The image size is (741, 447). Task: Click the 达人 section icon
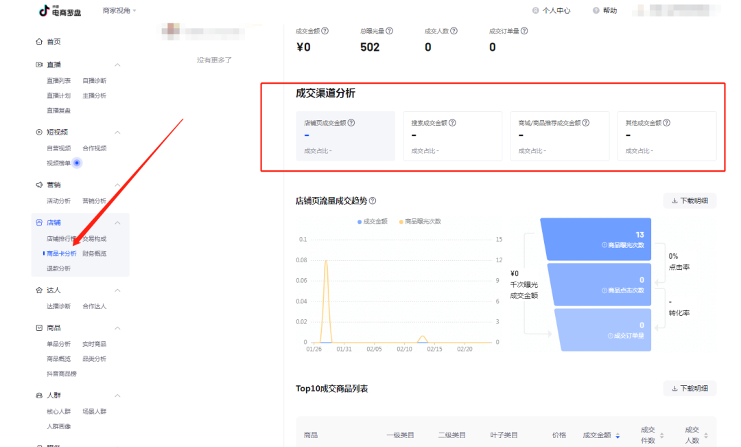click(38, 290)
